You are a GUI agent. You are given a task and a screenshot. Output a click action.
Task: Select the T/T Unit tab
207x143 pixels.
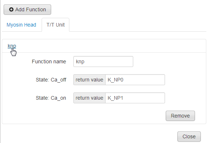pyautogui.click(x=55, y=25)
